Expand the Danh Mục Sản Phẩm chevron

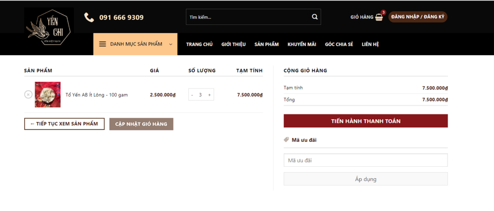pyautogui.click(x=171, y=44)
